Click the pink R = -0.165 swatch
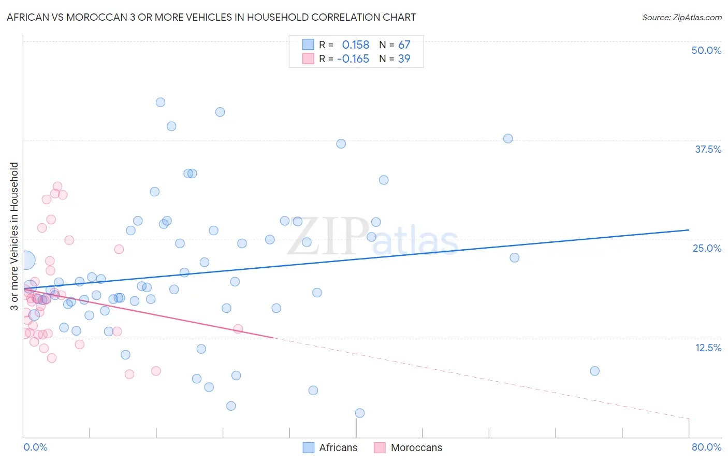 309,59
